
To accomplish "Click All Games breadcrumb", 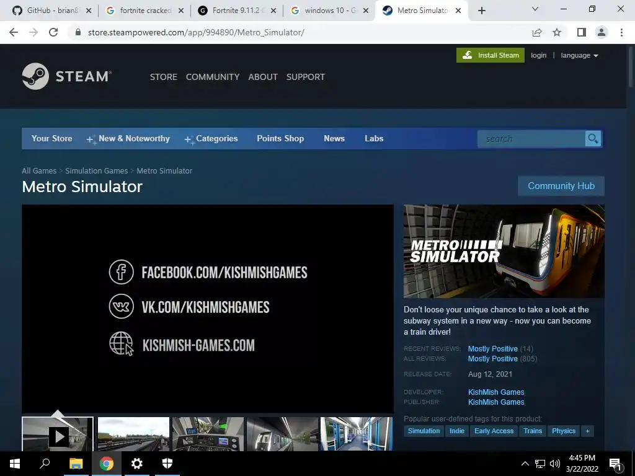I will (x=39, y=171).
